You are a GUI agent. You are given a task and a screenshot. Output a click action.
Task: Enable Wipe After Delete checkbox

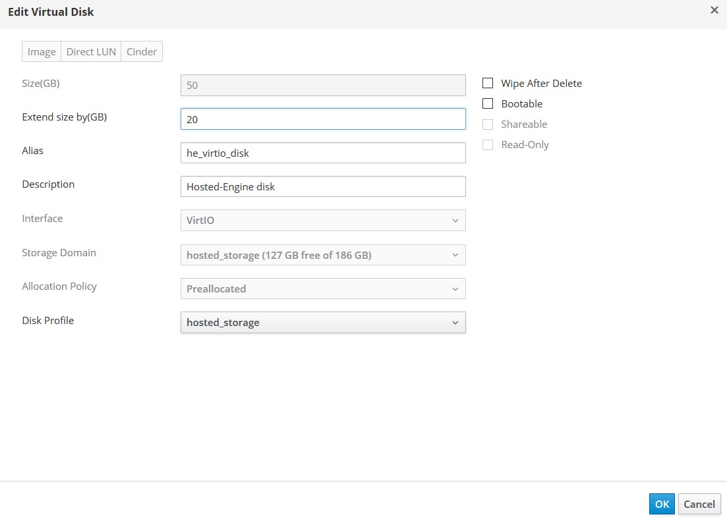(x=488, y=84)
